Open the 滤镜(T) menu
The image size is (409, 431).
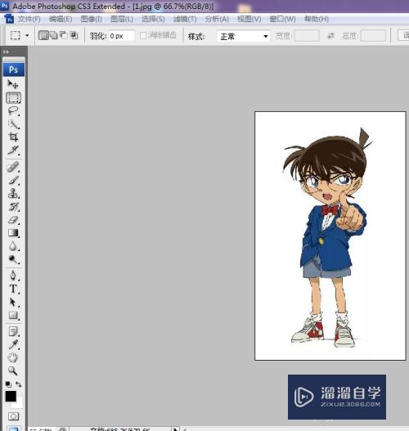click(x=185, y=20)
